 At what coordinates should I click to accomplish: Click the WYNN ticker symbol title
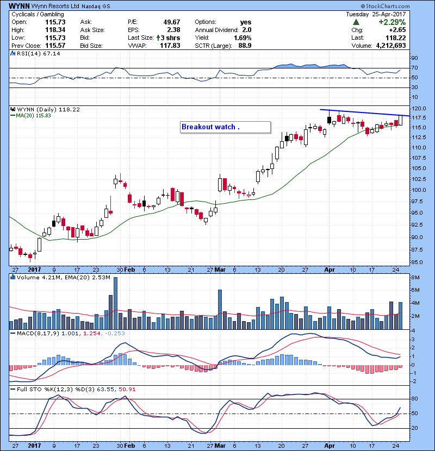pos(18,6)
